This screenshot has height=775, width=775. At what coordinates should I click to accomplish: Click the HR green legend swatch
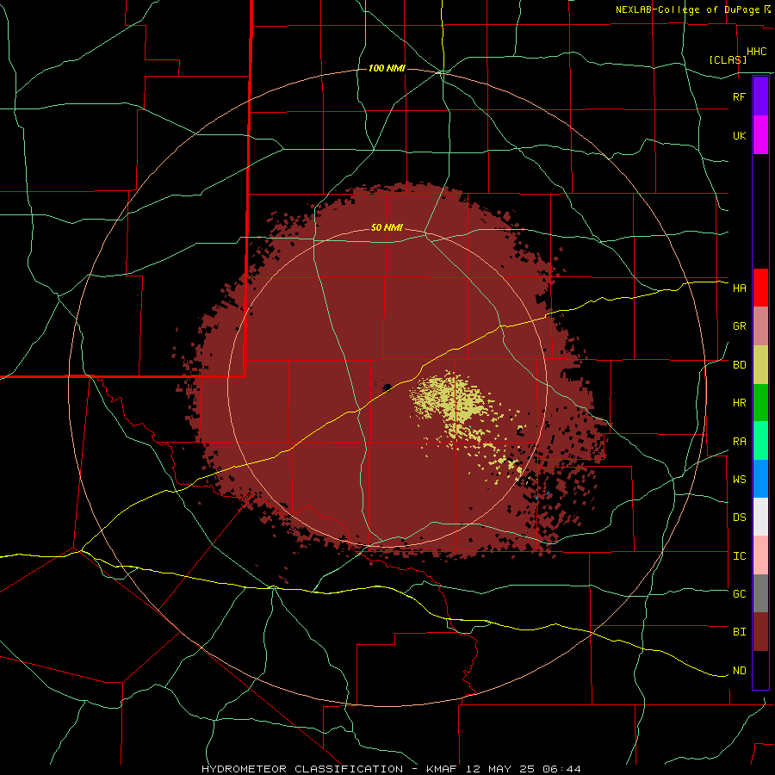tap(760, 402)
